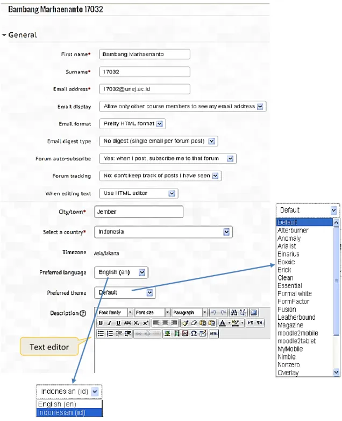
Task: Open the text color picker arrow
Action: coord(229,323)
